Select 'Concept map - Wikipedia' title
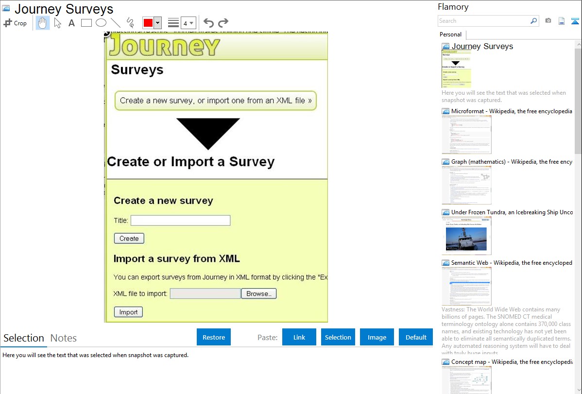Screen dimensions: 582x394 (512, 362)
